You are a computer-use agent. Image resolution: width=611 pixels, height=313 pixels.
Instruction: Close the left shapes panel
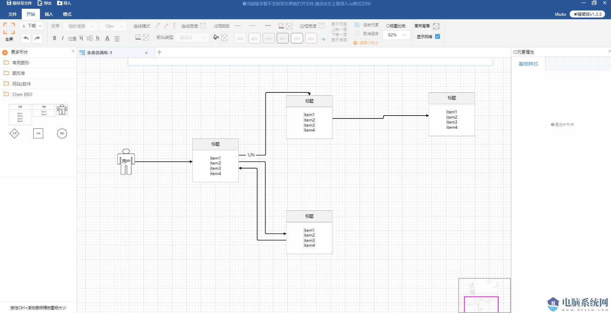(73, 51)
